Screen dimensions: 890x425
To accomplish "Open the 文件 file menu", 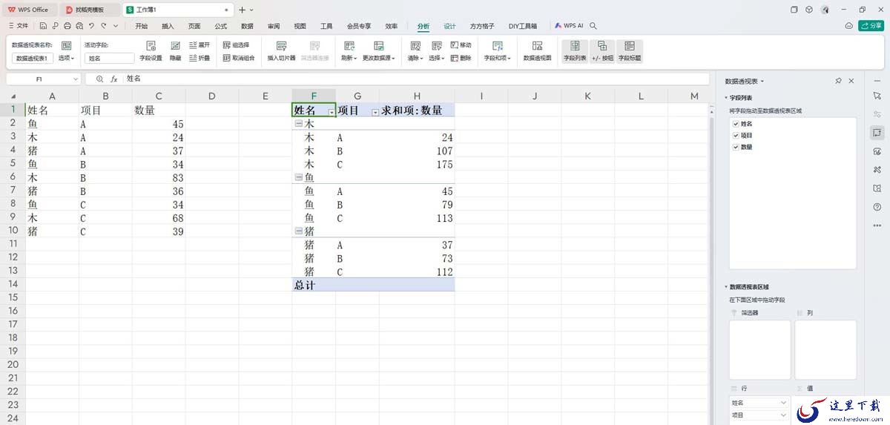I will pos(19,26).
